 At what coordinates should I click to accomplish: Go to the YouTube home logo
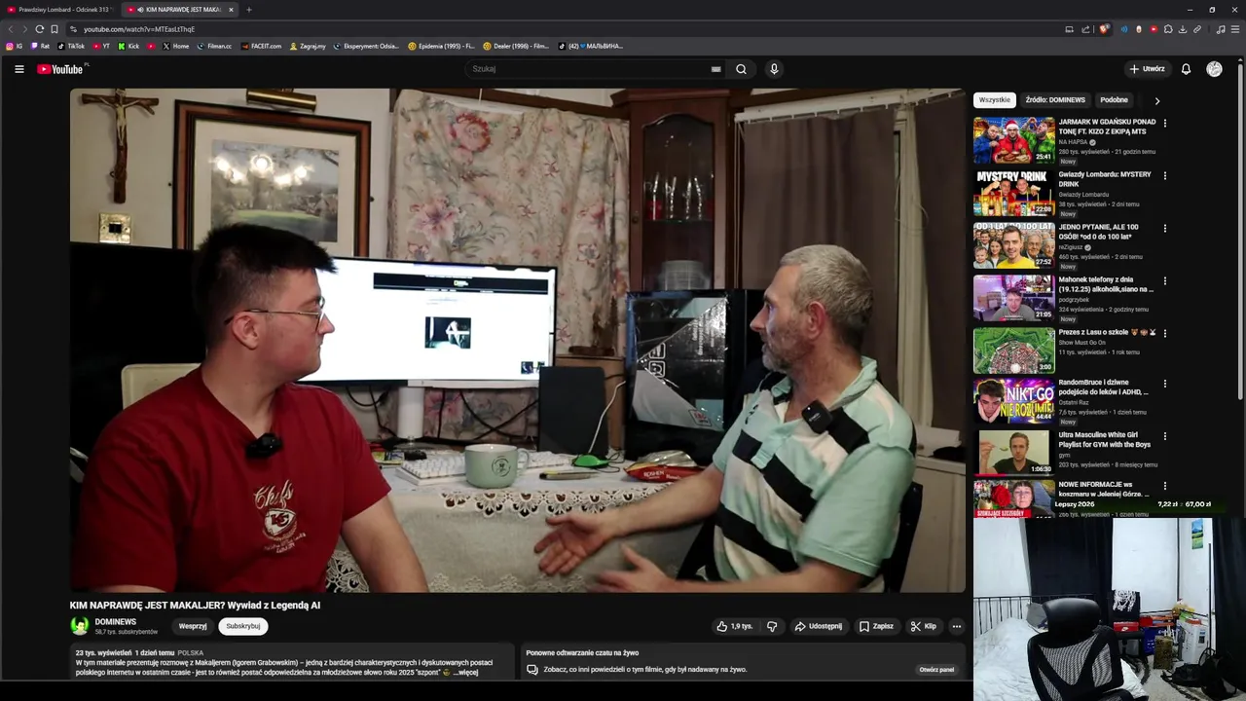(59, 69)
